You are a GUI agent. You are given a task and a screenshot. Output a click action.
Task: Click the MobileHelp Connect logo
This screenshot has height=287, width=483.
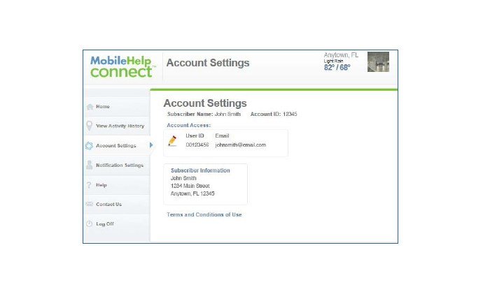(122, 66)
